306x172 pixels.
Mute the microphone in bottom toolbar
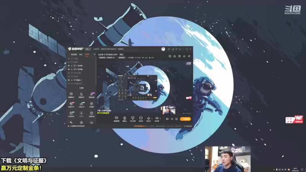[x=148, y=119]
